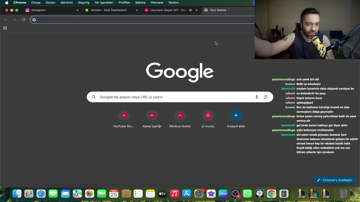Viewport: 360px width, 202px height.
Task: Open Finder from the dock
Action: coord(17,194)
